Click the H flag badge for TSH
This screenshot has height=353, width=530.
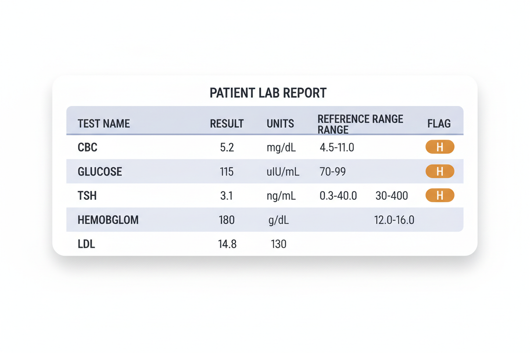[x=440, y=195]
